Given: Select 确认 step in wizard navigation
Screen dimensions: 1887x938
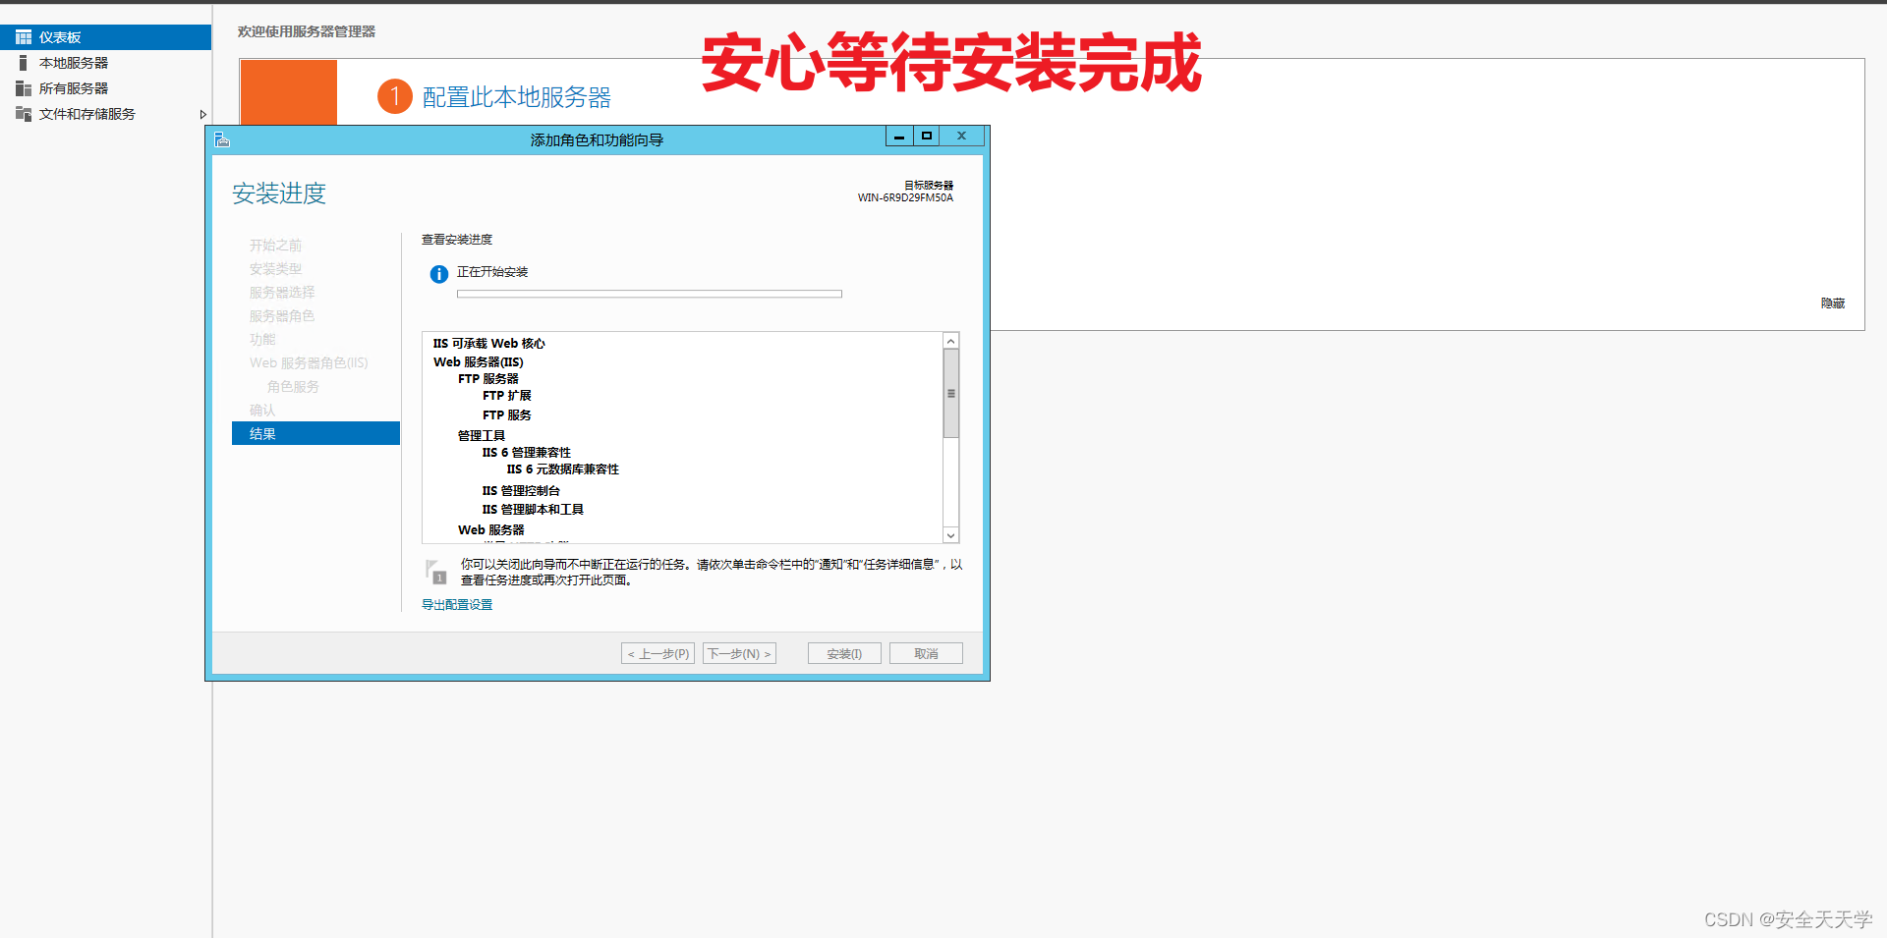Looking at the screenshot, I should [262, 411].
